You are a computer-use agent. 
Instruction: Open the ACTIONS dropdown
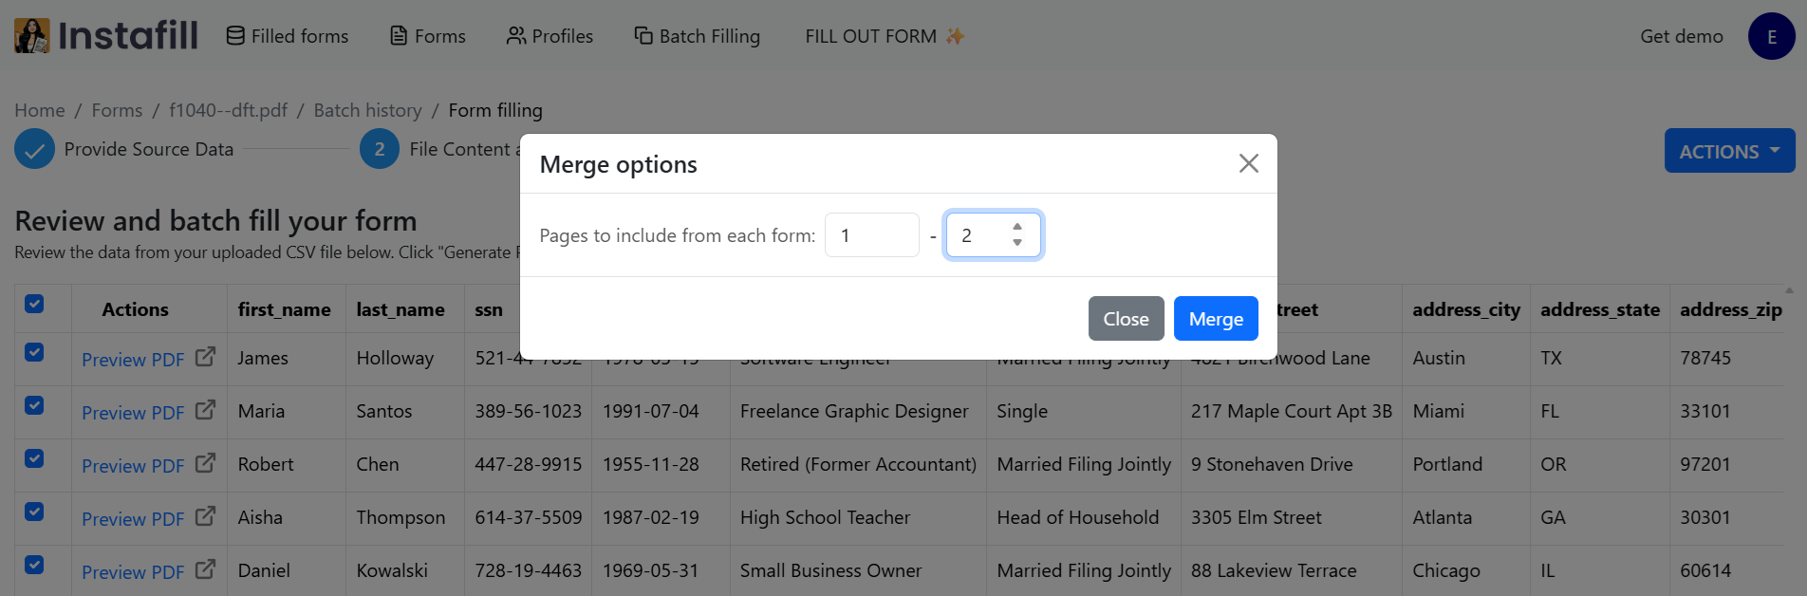(x=1729, y=151)
